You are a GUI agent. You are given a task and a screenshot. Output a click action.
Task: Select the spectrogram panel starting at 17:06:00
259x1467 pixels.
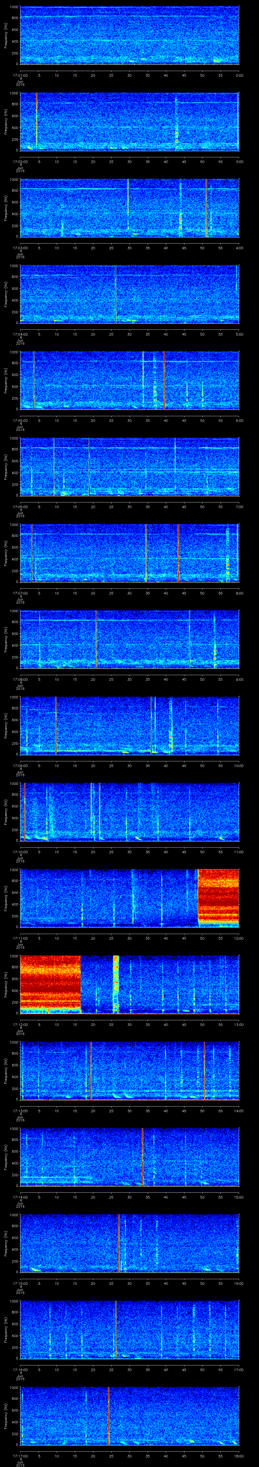[130, 467]
